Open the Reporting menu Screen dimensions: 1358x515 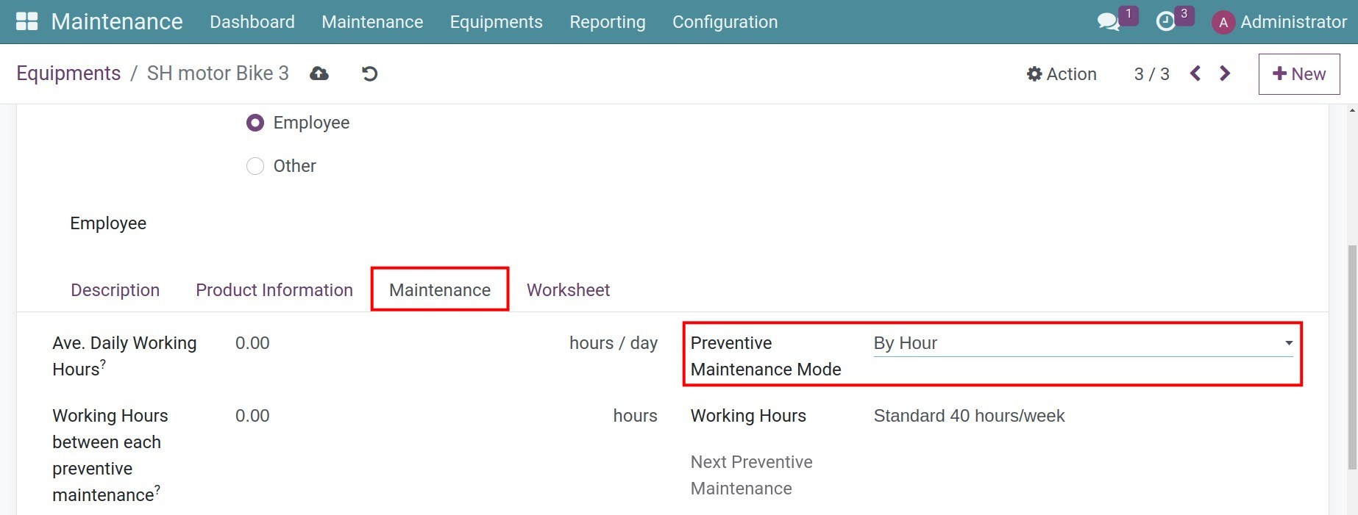point(607,22)
